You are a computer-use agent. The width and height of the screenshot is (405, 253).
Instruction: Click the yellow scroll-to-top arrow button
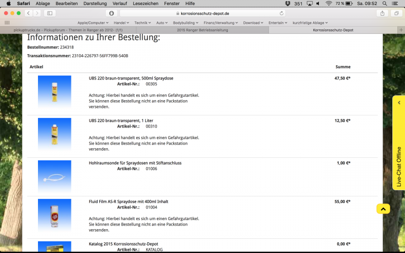[x=383, y=209]
